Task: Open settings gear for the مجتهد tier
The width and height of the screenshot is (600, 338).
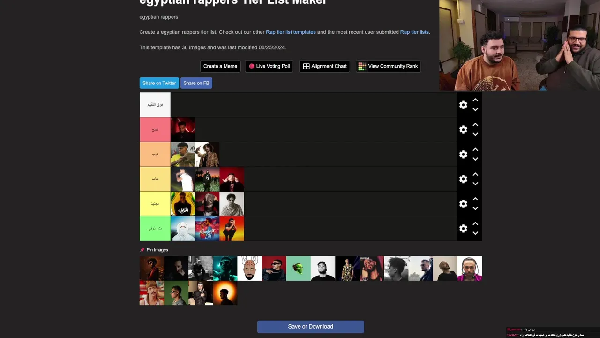Action: click(x=463, y=204)
